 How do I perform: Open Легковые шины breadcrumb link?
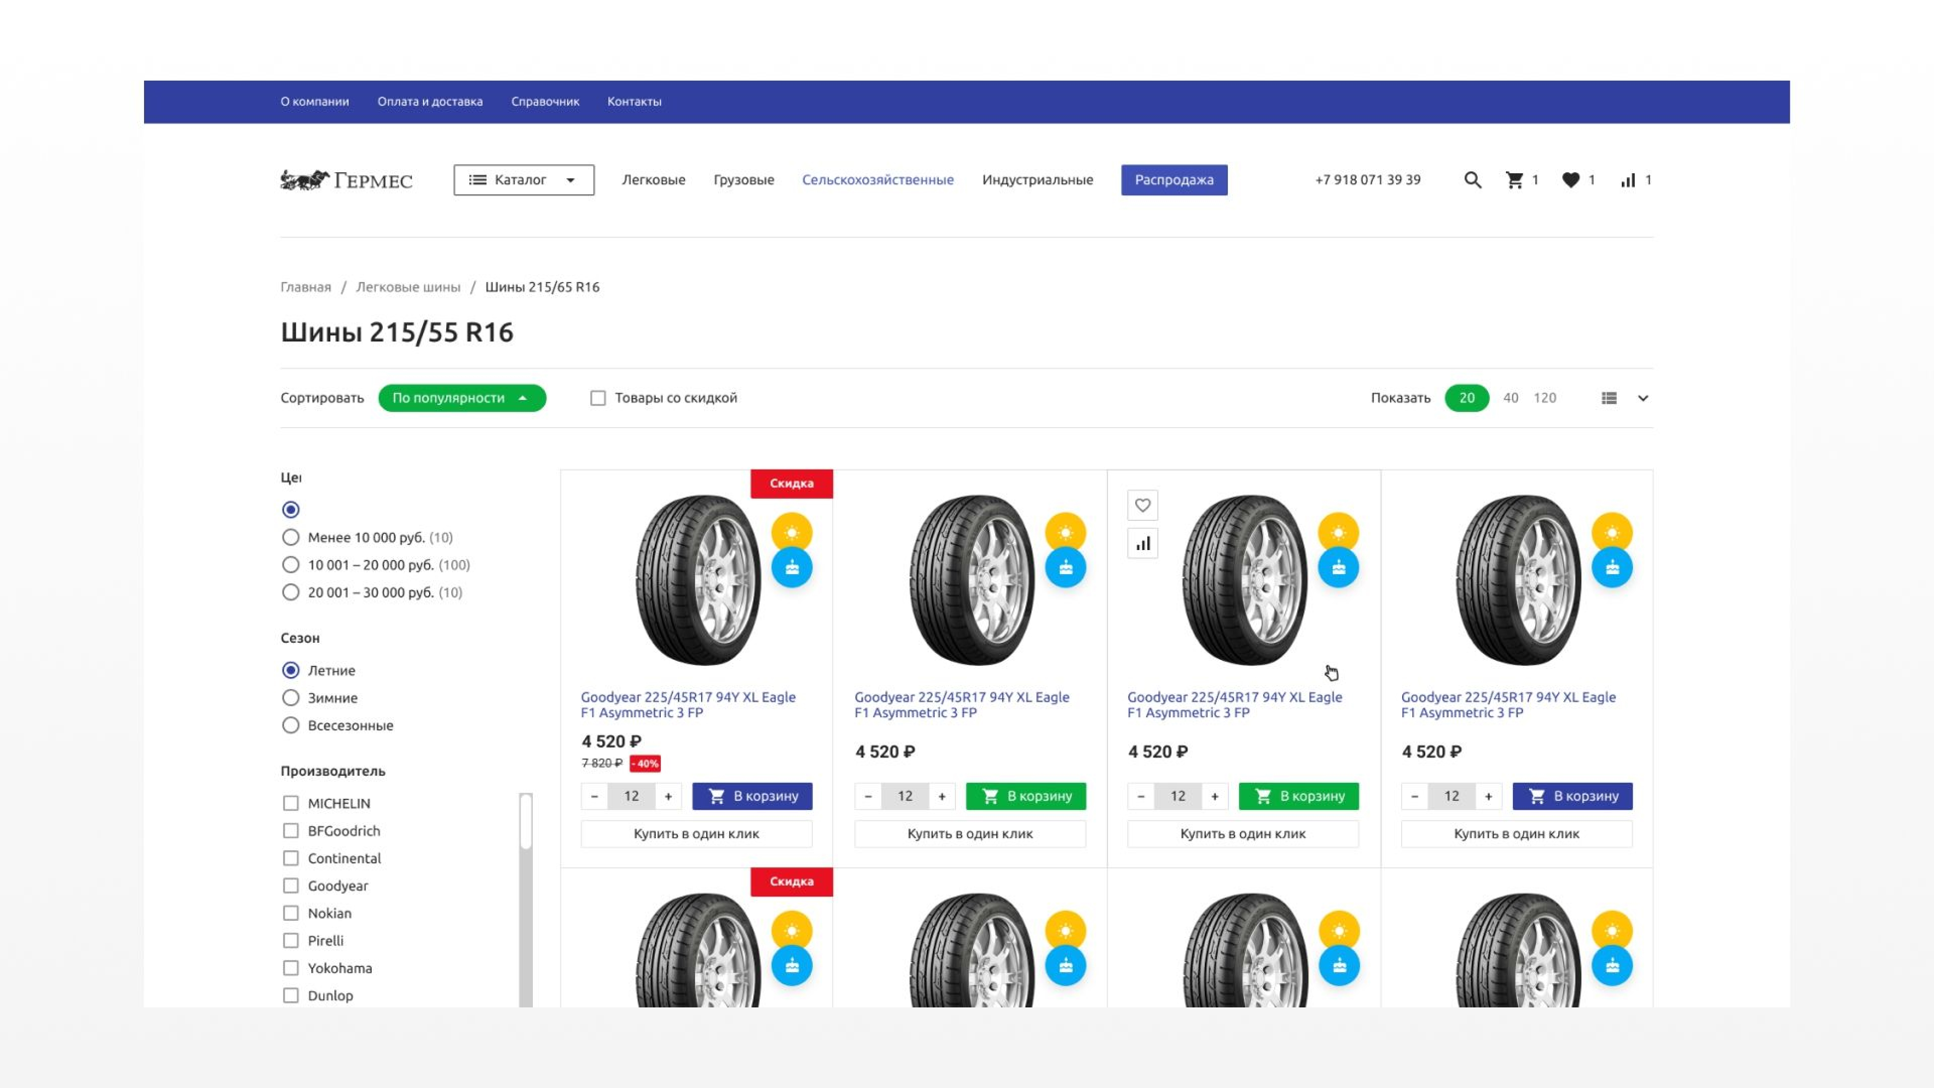pos(407,287)
